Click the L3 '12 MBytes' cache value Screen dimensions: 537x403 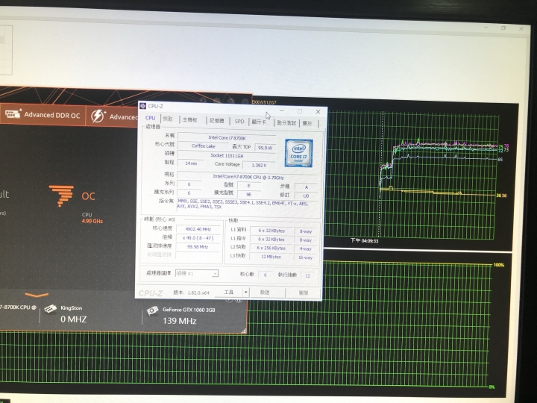pos(271,256)
